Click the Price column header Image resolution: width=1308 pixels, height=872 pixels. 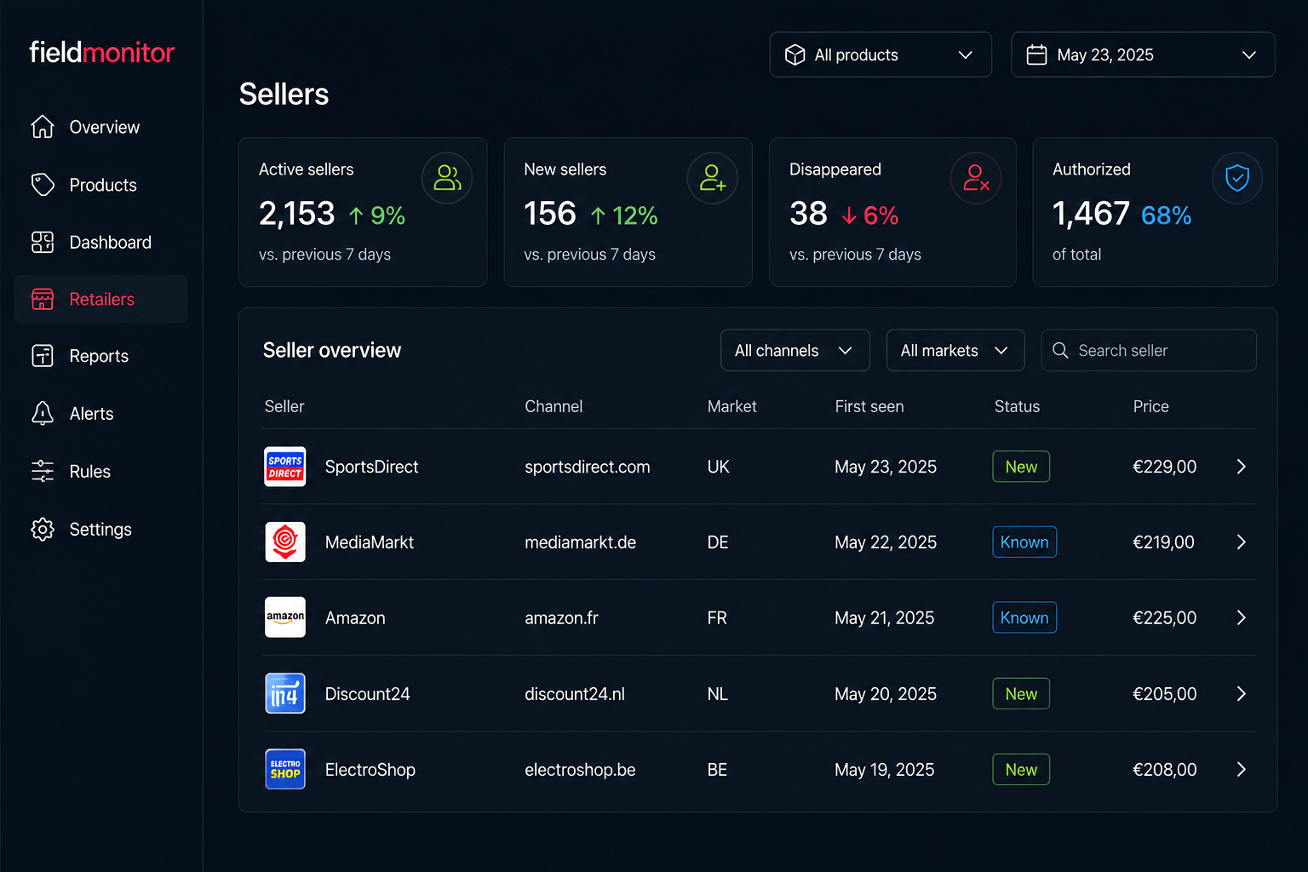coord(1150,406)
